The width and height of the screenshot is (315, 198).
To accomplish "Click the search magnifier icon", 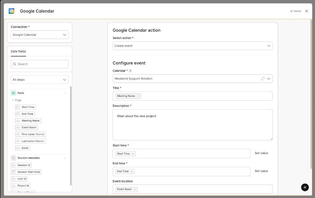I will point(14,64).
